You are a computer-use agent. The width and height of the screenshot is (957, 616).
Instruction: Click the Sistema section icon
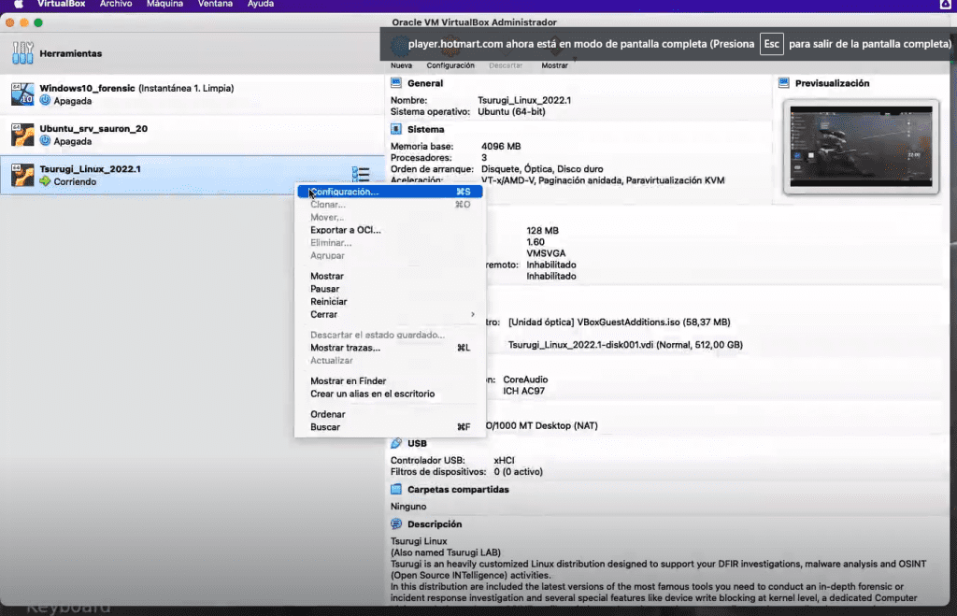pos(396,129)
